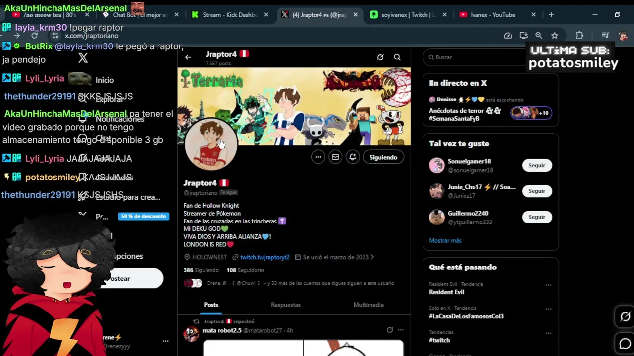Open the floating Grok button
The height and width of the screenshot is (356, 634).
[625, 317]
